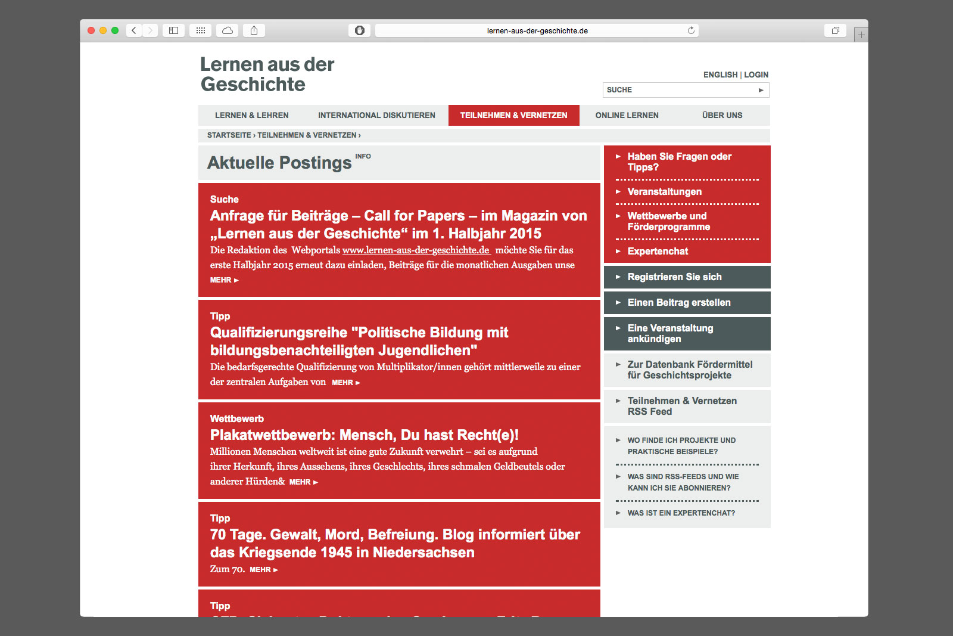Open the Top Sites grid icon

(201, 30)
